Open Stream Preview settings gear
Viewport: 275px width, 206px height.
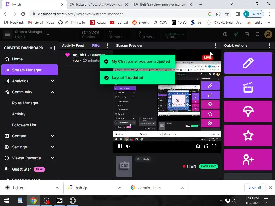(198, 146)
